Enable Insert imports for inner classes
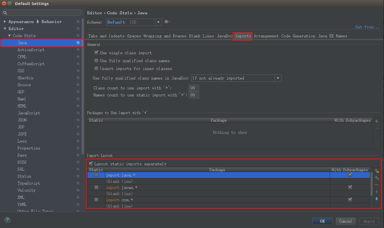Image resolution: width=384 pixels, height=228 pixels. coord(96,68)
